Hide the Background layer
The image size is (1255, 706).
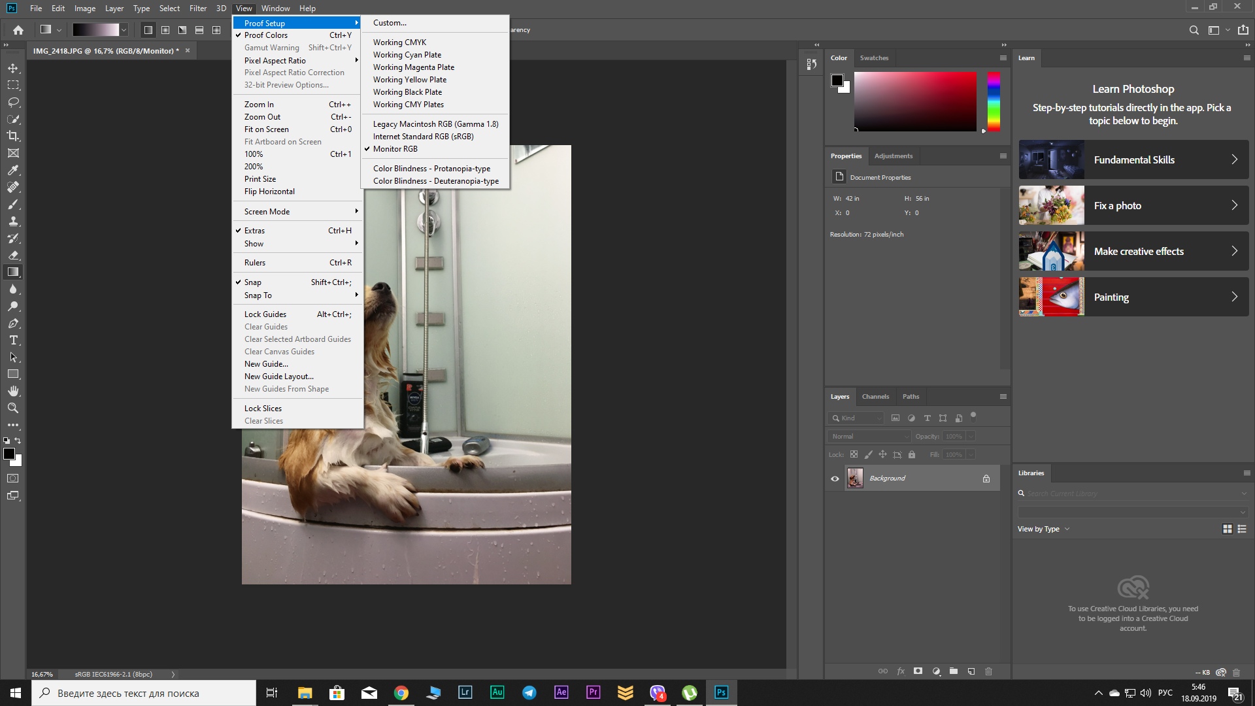[x=834, y=479]
